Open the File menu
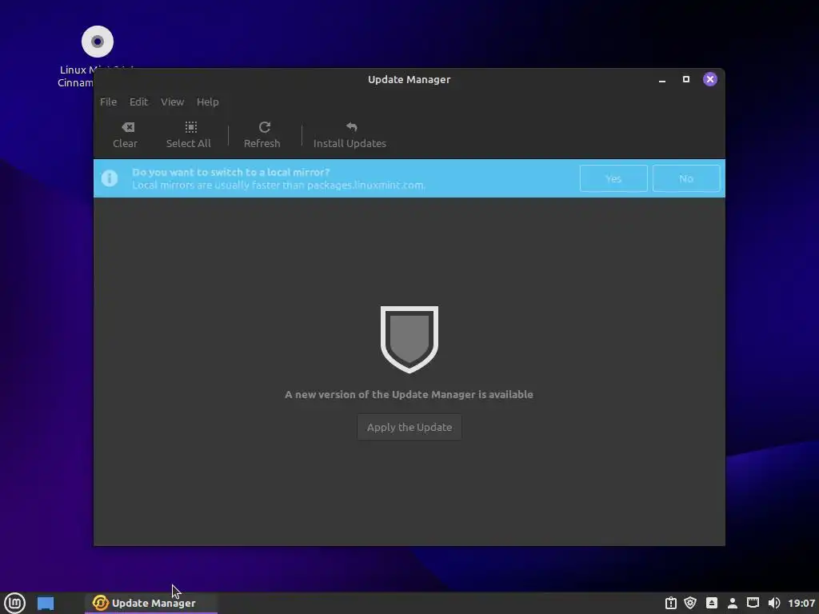Screen dimensions: 819x614 click(x=109, y=102)
